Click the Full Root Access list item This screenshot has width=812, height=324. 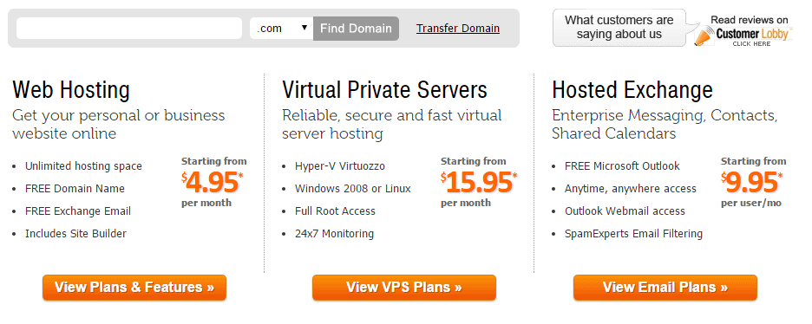click(x=335, y=211)
